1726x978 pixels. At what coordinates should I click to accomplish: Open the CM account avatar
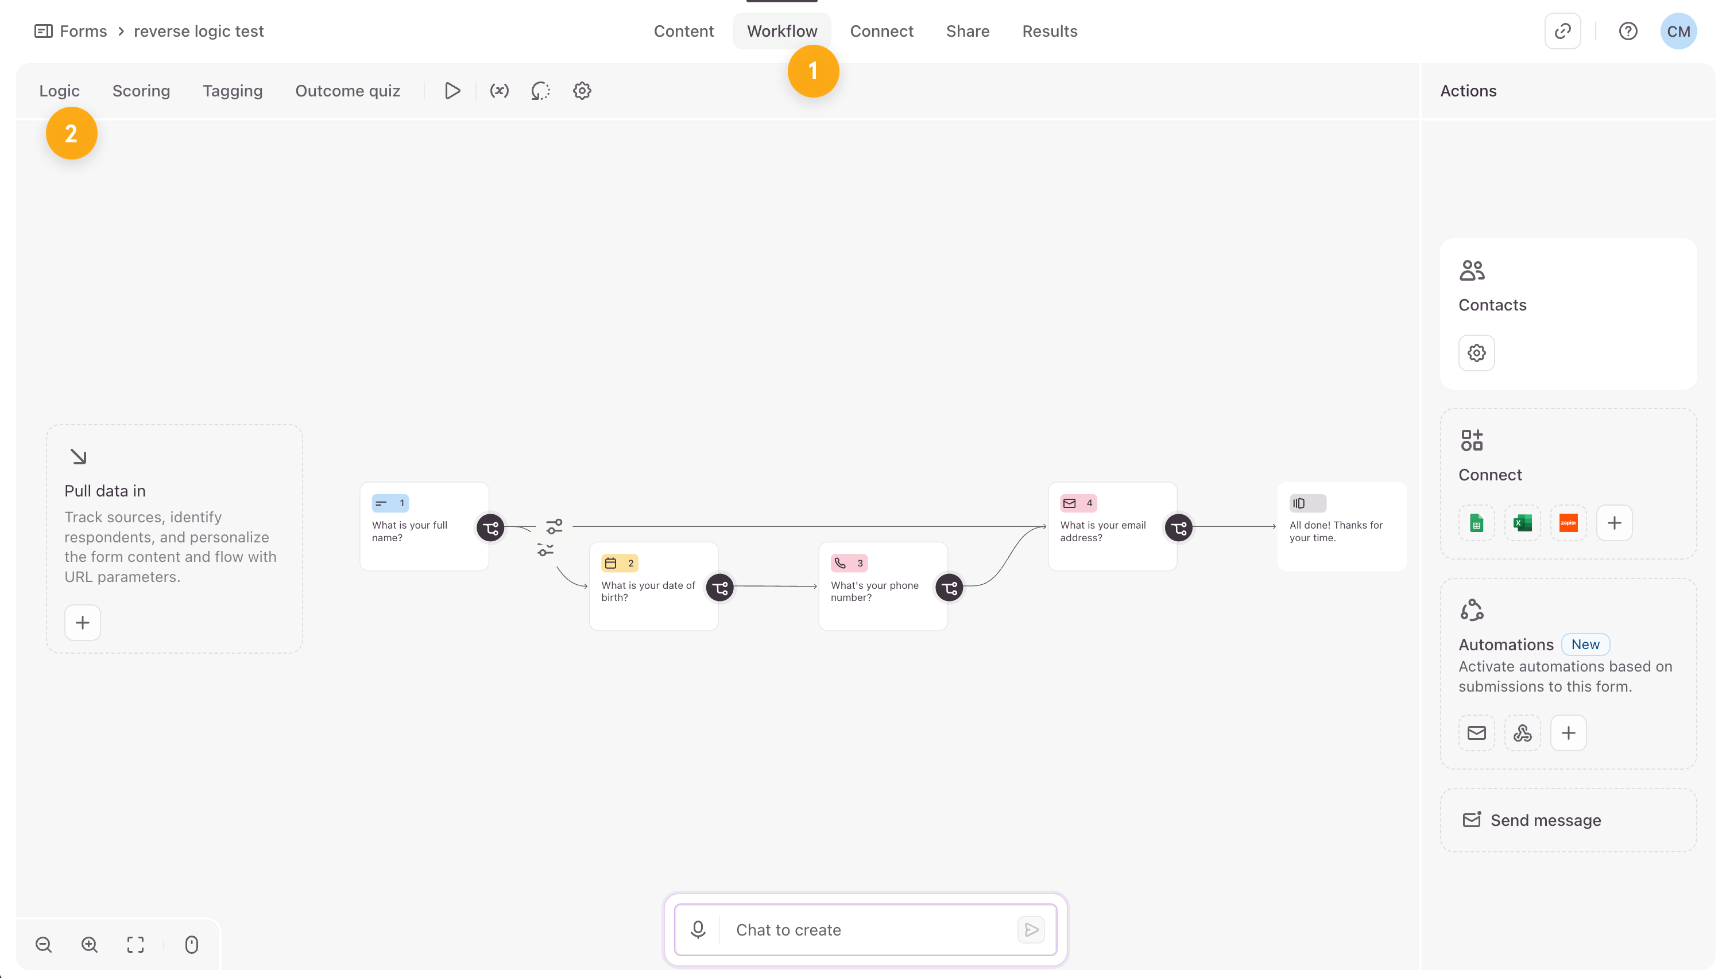tap(1678, 31)
